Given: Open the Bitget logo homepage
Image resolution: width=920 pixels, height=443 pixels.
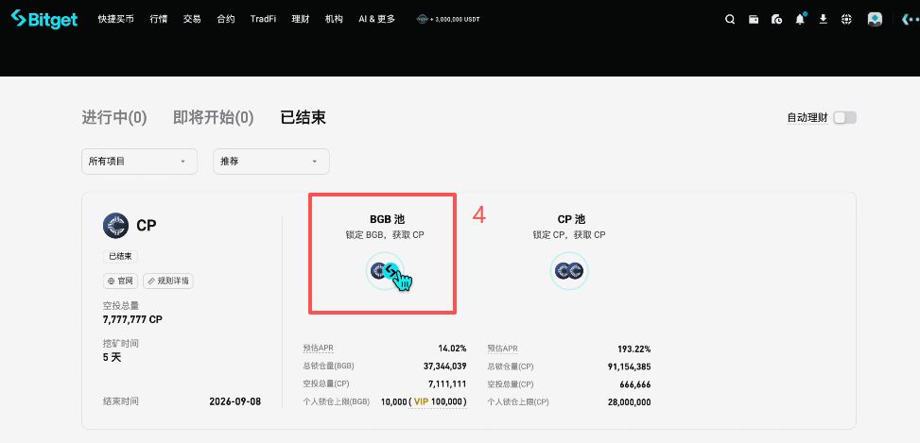Looking at the screenshot, I should (x=44, y=19).
